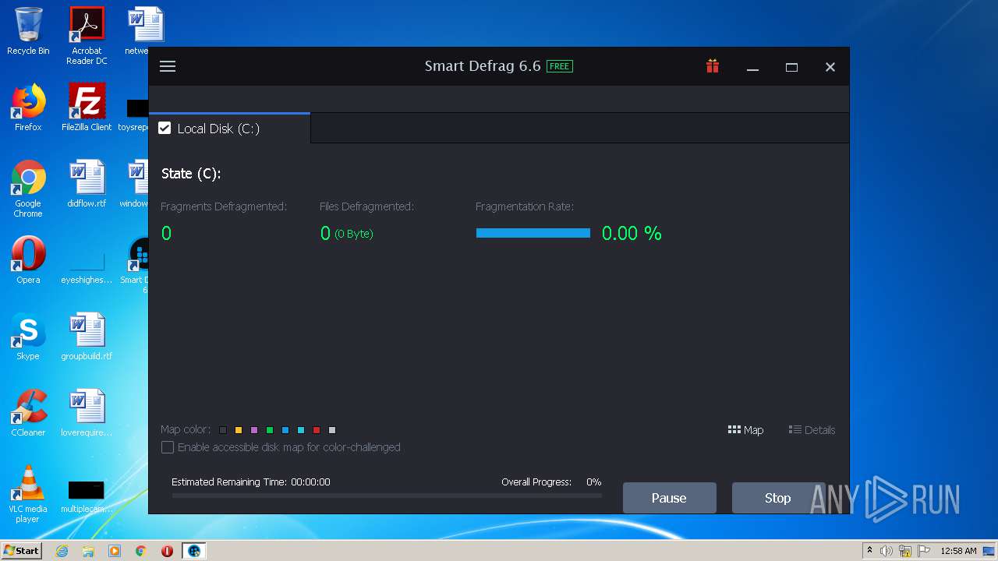Image resolution: width=998 pixels, height=561 pixels.
Task: Click the green map color swatch
Action: (x=270, y=430)
